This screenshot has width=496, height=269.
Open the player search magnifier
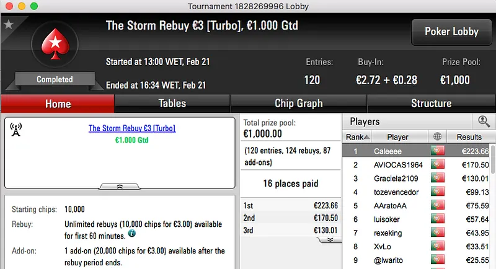coord(482,121)
